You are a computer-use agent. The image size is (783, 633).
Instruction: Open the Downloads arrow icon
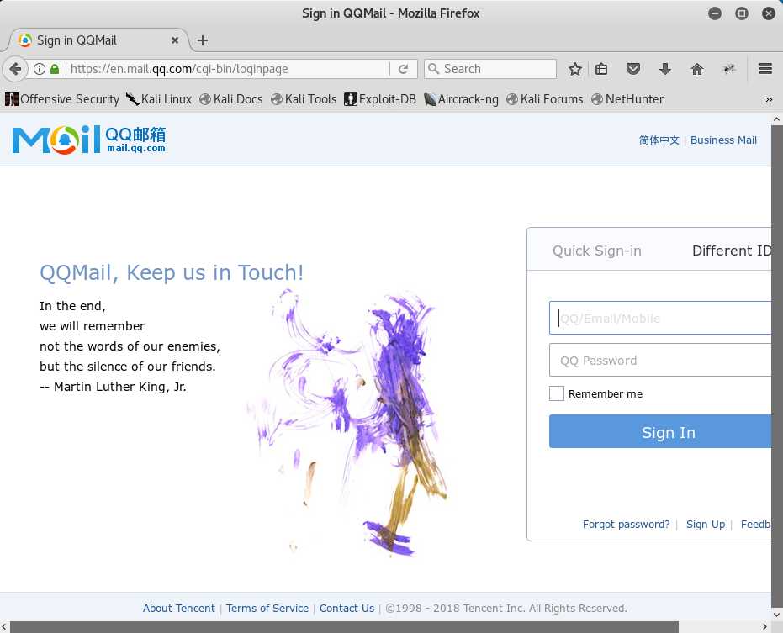(x=664, y=69)
